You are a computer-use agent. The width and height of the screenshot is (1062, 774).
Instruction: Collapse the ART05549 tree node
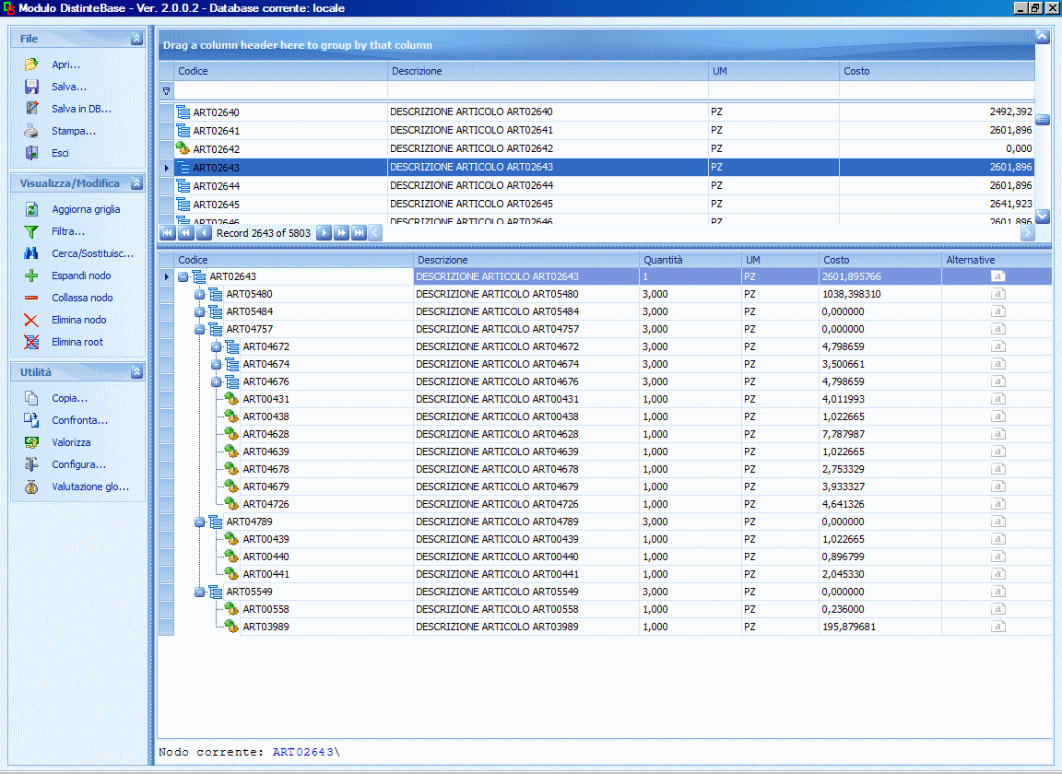[x=200, y=592]
